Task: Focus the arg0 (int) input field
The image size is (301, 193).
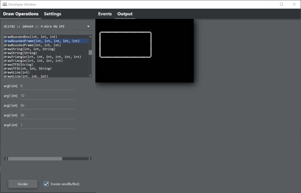Action: pos(47,86)
